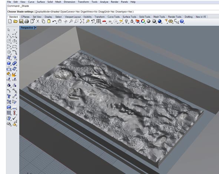
Task: Open the Options gear icon
Action: 171,21
